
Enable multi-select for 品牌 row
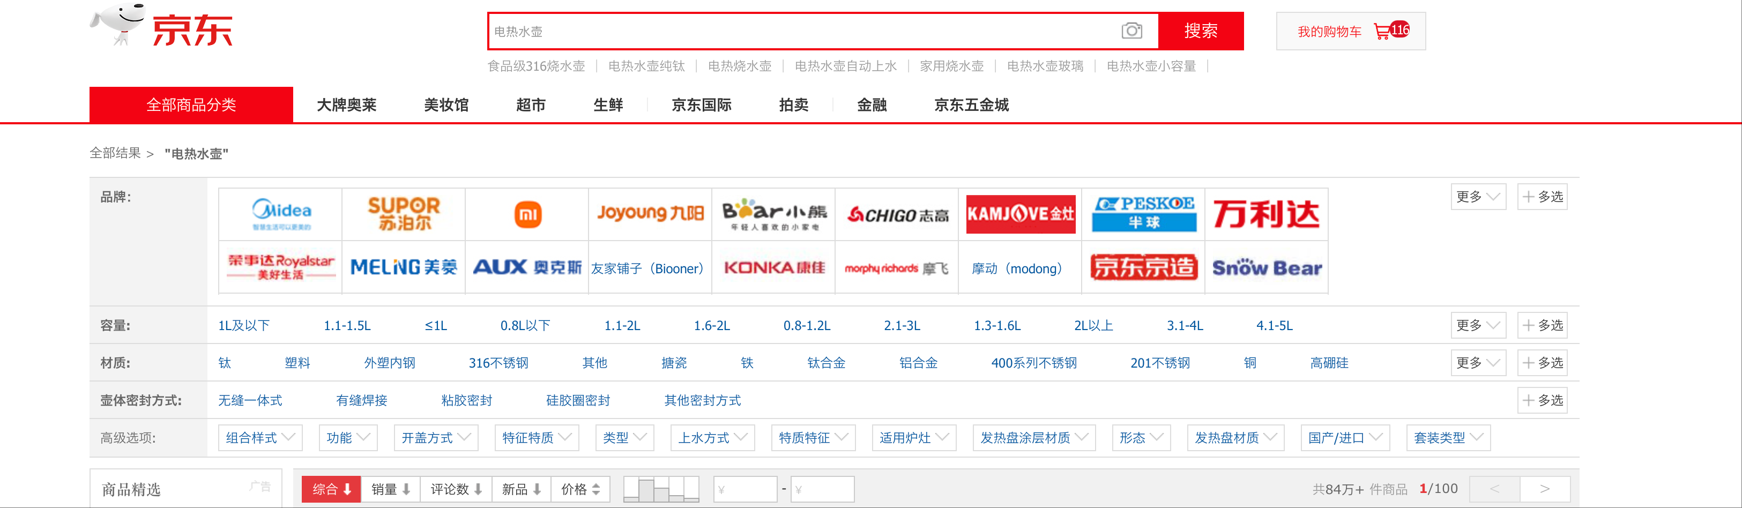[1543, 197]
